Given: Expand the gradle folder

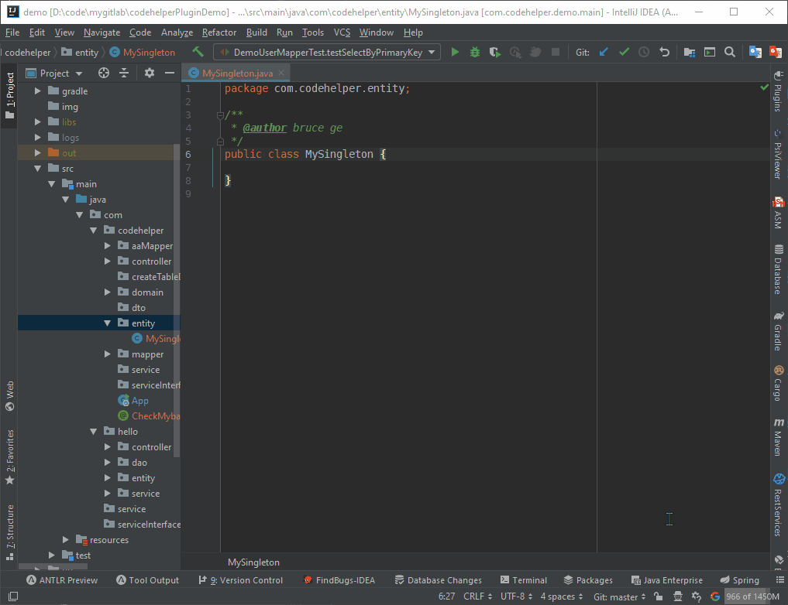Looking at the screenshot, I should pyautogui.click(x=38, y=91).
